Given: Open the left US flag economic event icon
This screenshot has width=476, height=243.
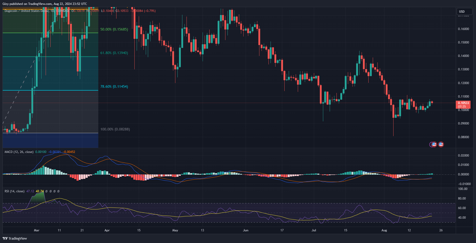Looking at the screenshot, I should click(x=434, y=144).
